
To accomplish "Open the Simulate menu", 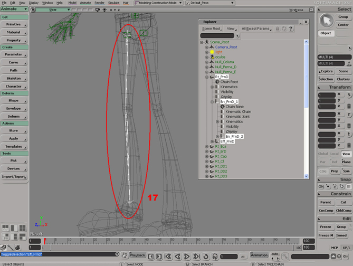I will pos(114,3).
